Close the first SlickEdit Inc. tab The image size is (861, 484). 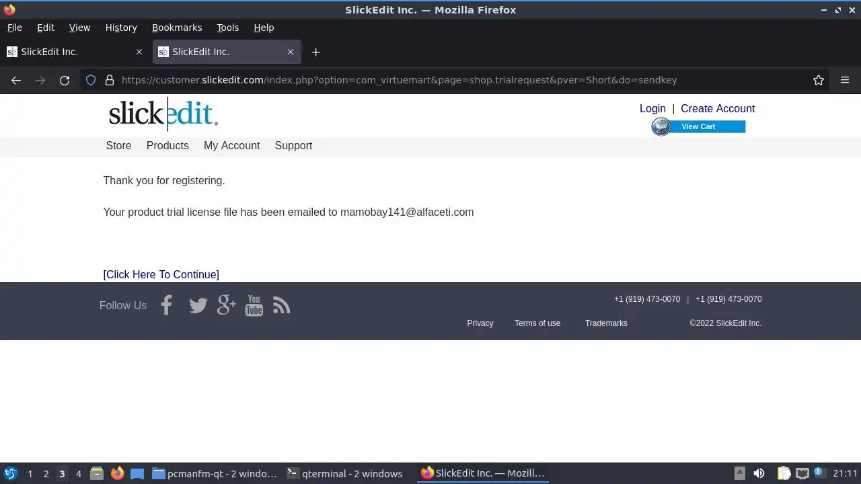(x=139, y=52)
